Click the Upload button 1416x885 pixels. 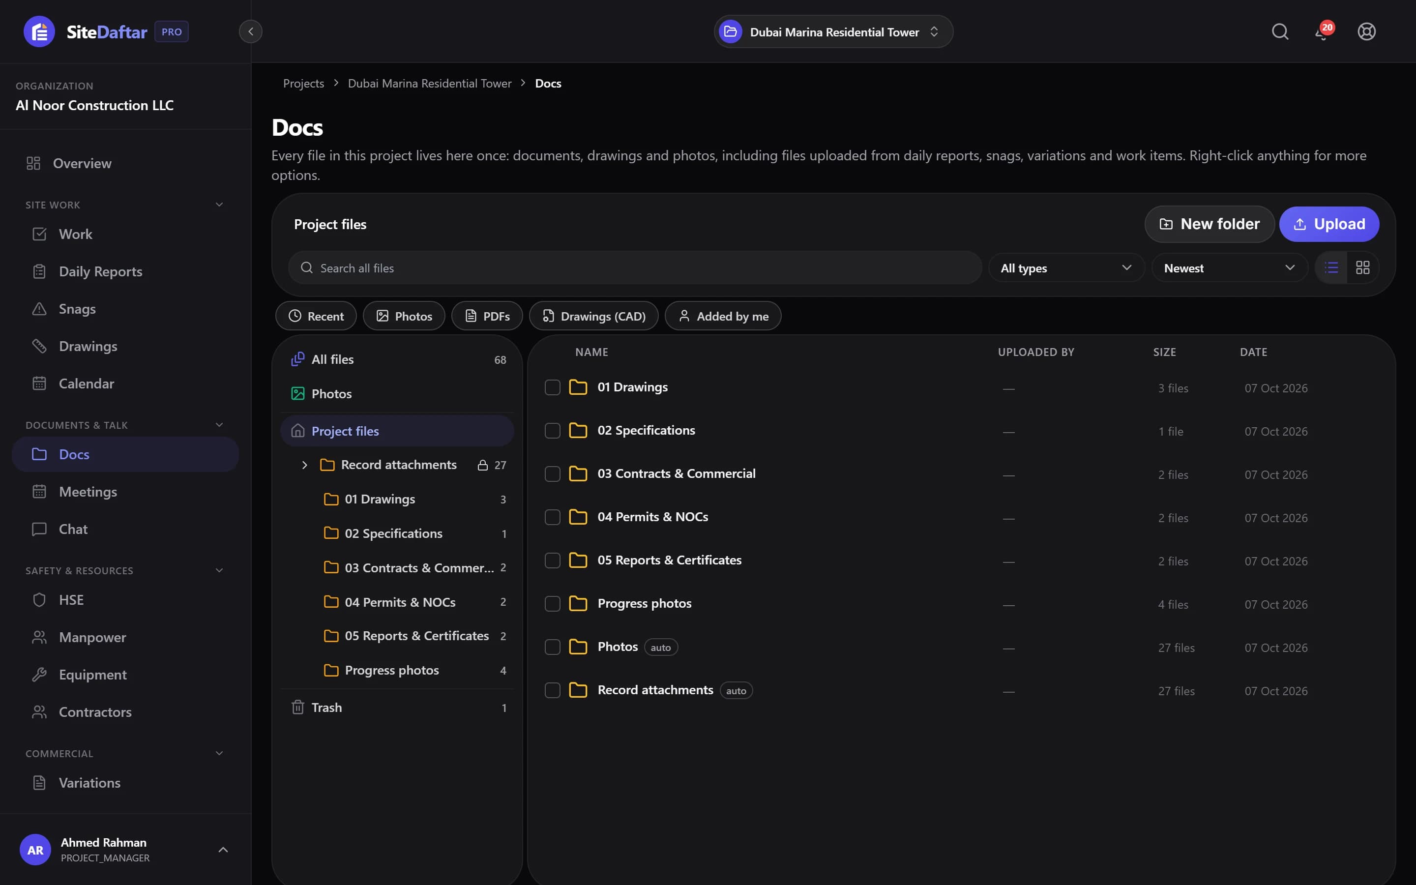[x=1329, y=224]
